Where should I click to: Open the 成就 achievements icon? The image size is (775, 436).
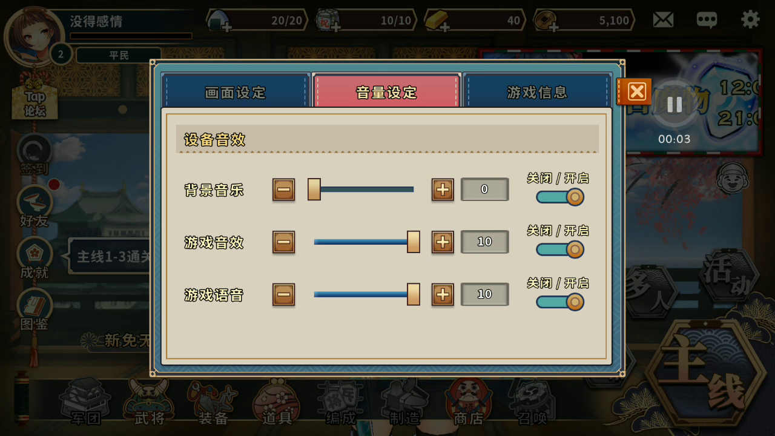[34, 258]
